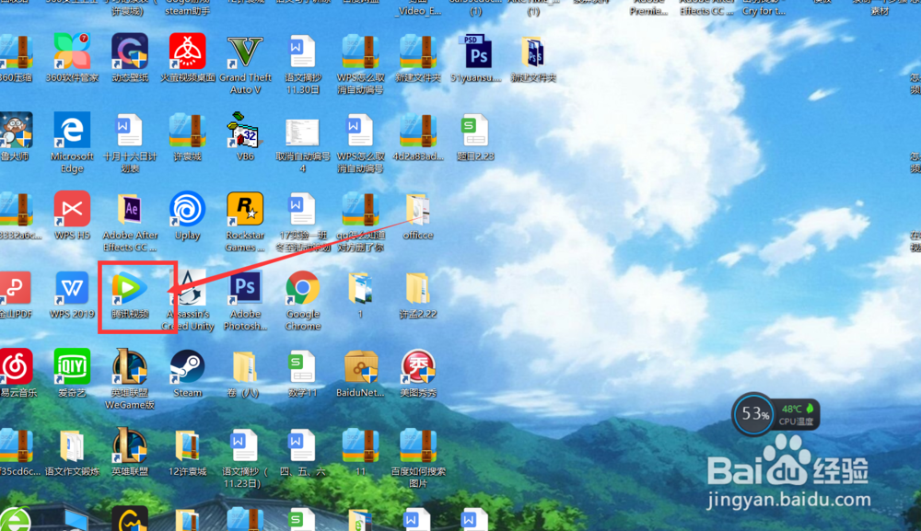Viewport: 921px width, 531px height.
Task: Select the 51yuansu PSD file icon
Action: coord(475,51)
